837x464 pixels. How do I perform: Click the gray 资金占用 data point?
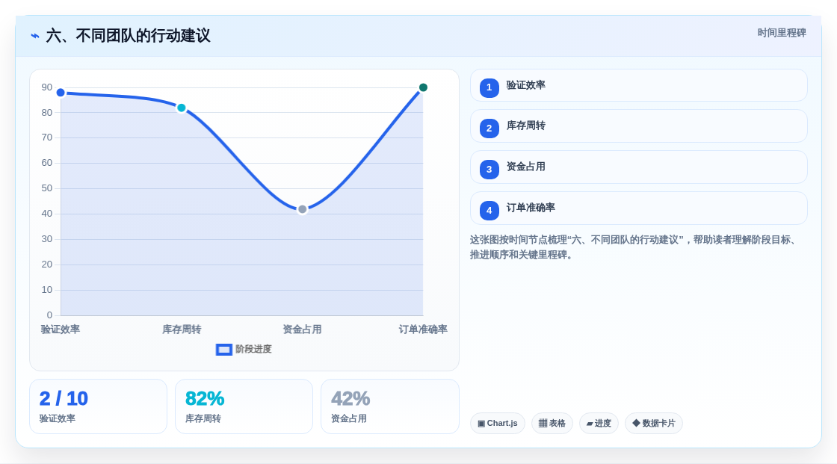pyautogui.click(x=302, y=209)
